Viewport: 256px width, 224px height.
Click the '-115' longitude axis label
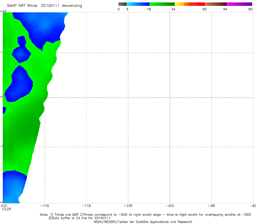(x=45, y=206)
